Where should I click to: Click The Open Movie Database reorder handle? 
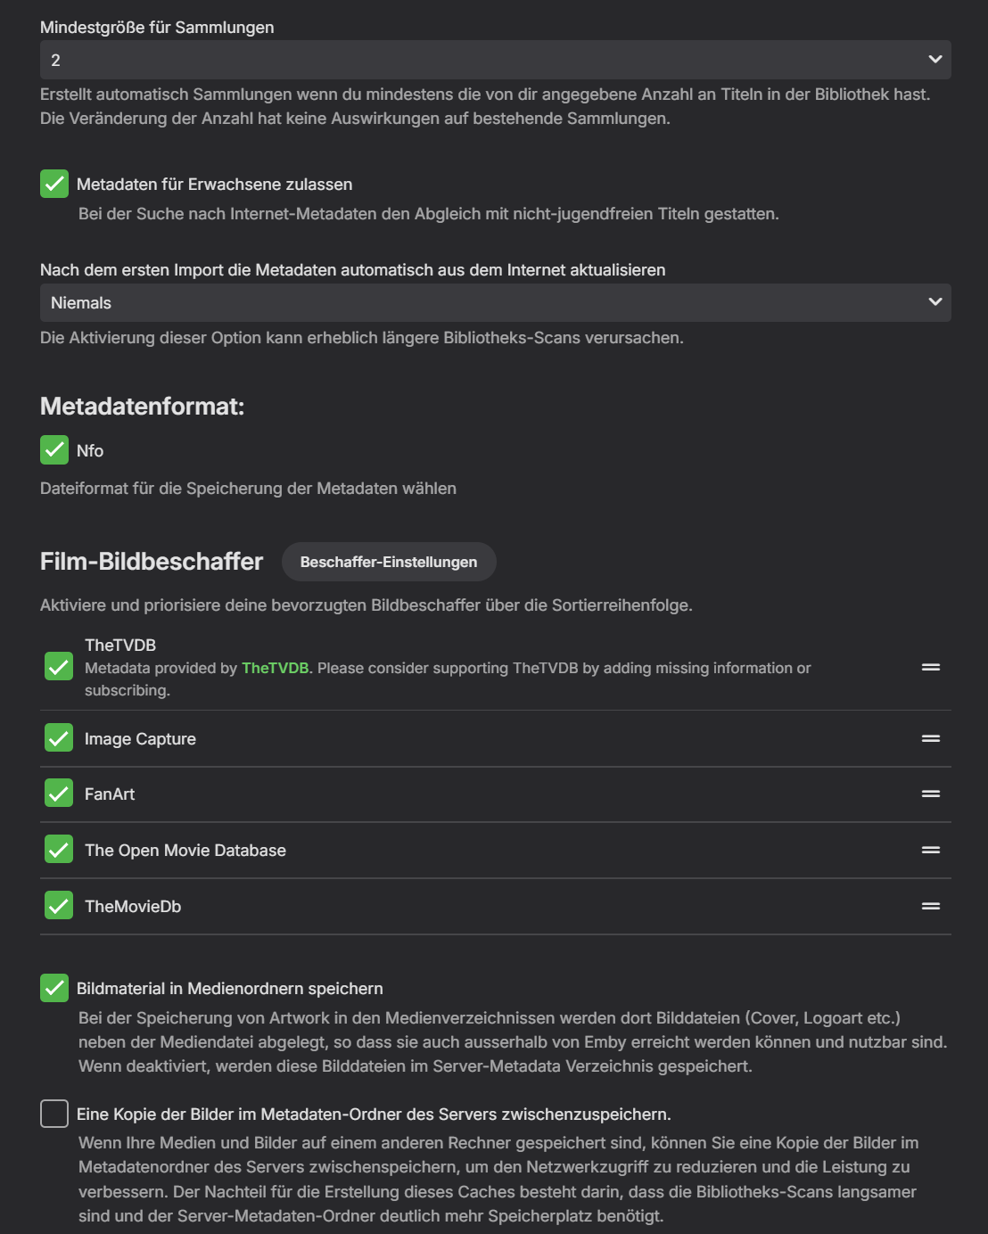click(x=931, y=850)
